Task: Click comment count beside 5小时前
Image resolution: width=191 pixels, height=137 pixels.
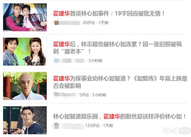Action: (84, 95)
